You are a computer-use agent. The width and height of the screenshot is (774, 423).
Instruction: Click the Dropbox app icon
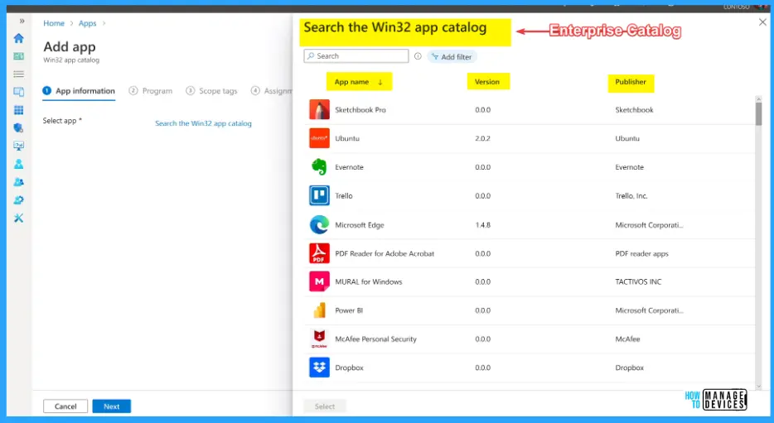click(319, 368)
